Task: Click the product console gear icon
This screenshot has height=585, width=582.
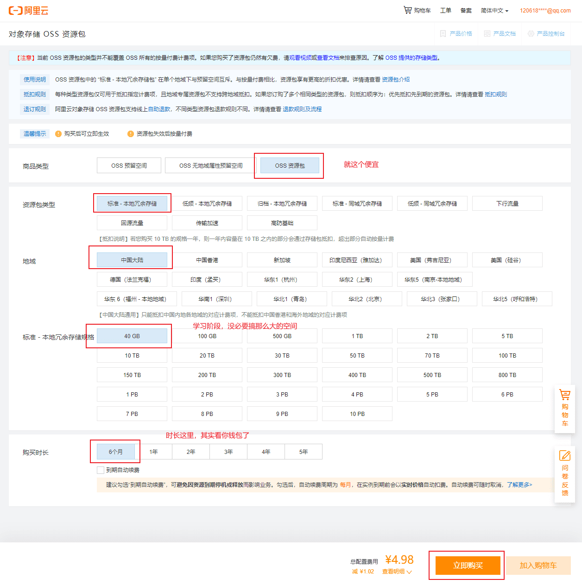Action: click(531, 34)
